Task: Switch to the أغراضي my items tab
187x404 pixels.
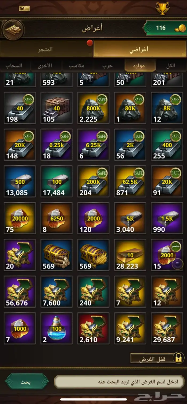Action: (x=140, y=49)
